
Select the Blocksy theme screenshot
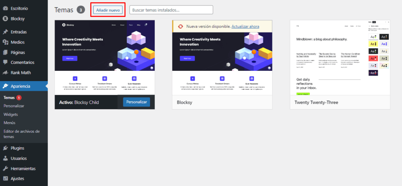222,64
